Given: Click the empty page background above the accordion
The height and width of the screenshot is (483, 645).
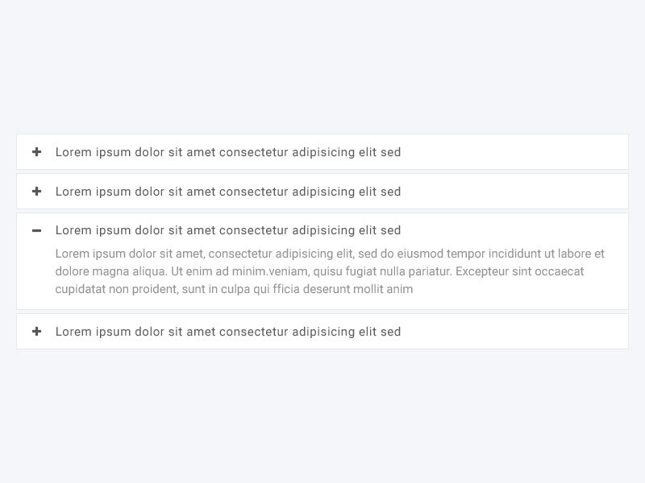Looking at the screenshot, I should tap(322, 64).
